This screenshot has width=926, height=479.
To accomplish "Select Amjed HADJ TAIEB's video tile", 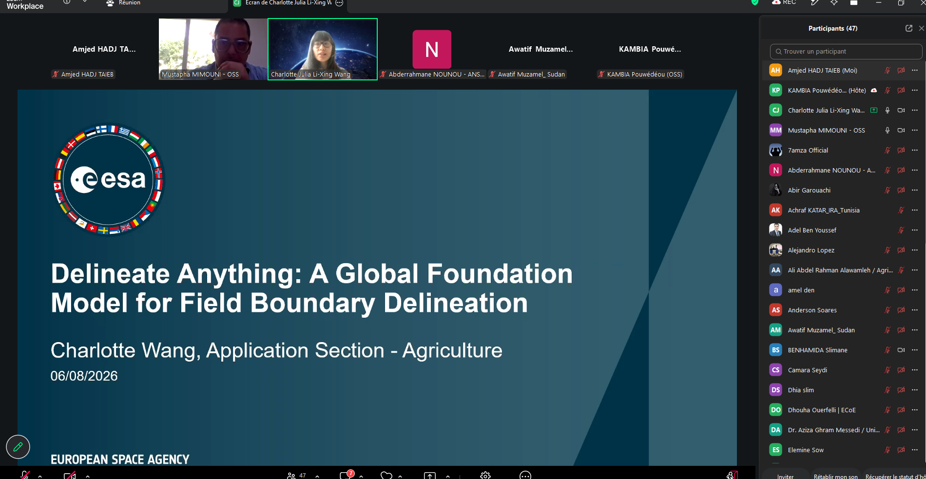I will click(x=104, y=49).
